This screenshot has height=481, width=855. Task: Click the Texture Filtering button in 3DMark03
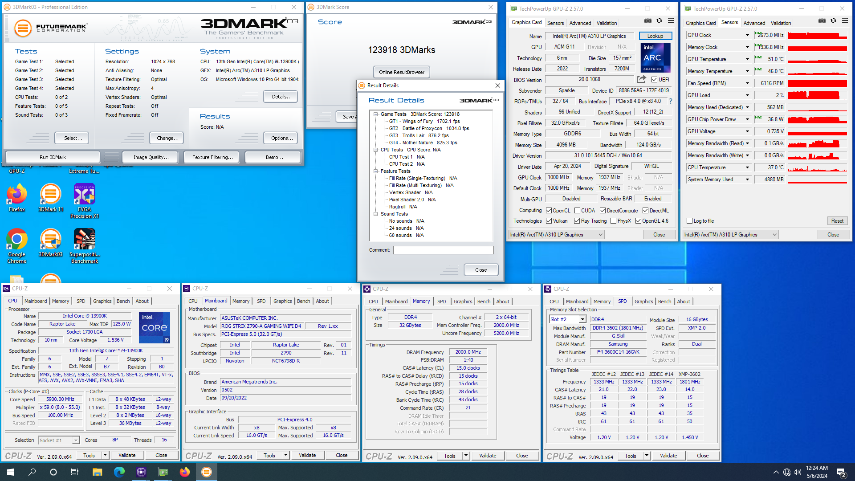tap(212, 157)
